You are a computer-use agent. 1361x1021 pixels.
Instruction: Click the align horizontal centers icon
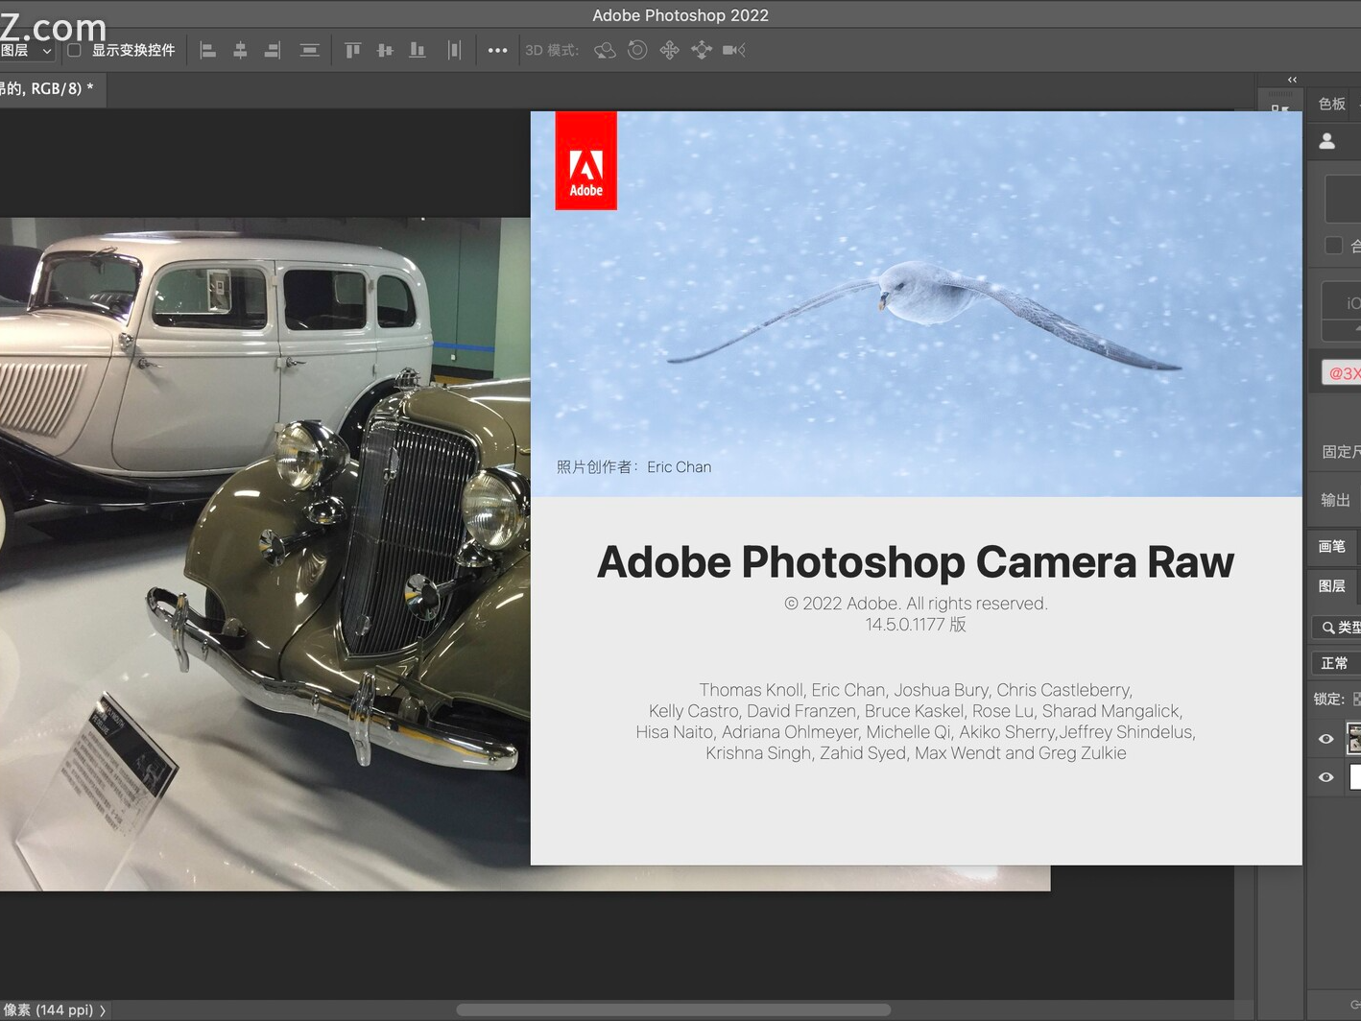tap(240, 49)
